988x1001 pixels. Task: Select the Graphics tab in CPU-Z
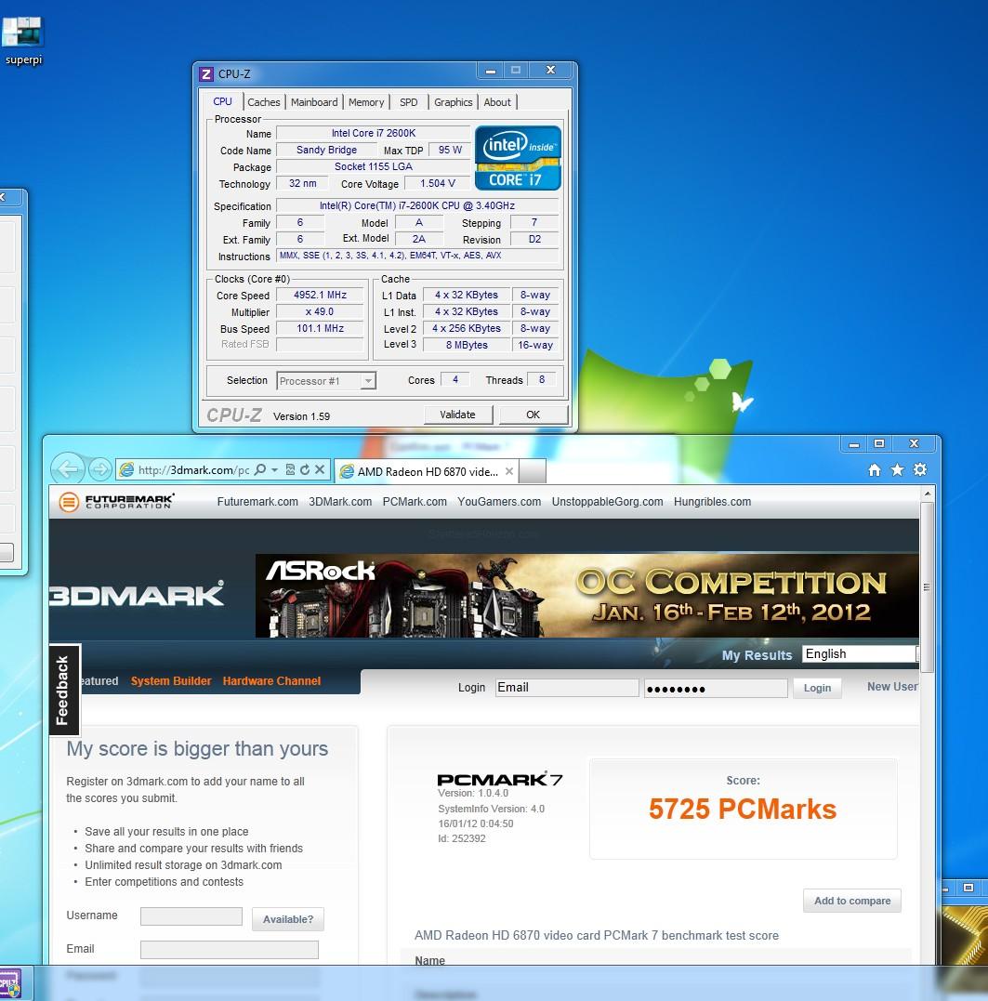pos(454,102)
